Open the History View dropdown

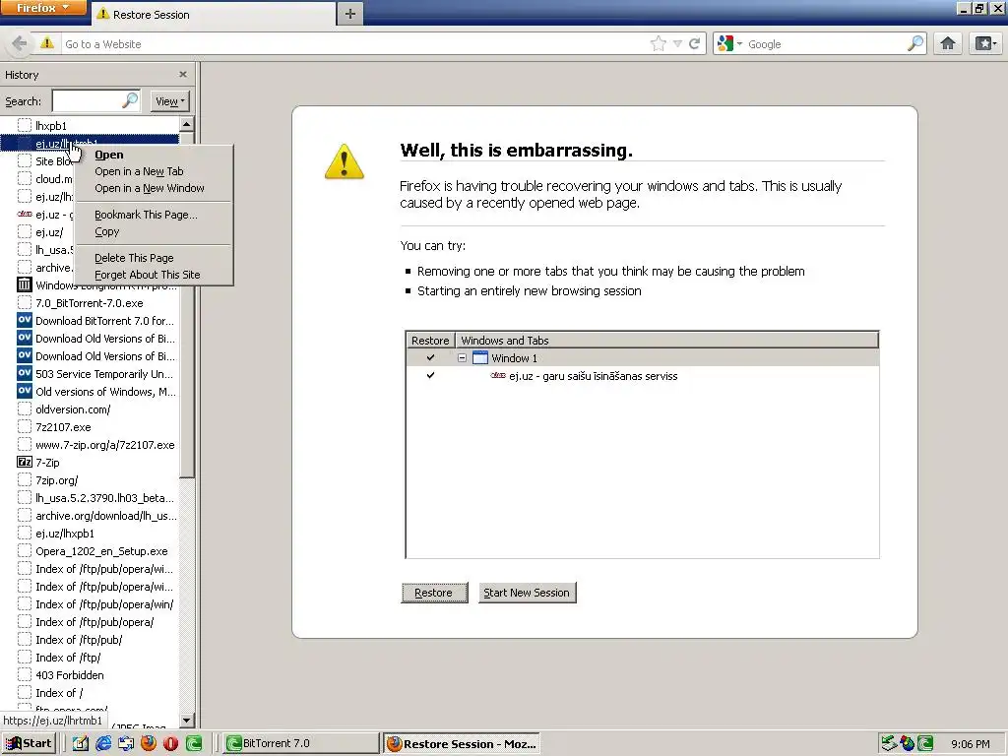pos(169,101)
